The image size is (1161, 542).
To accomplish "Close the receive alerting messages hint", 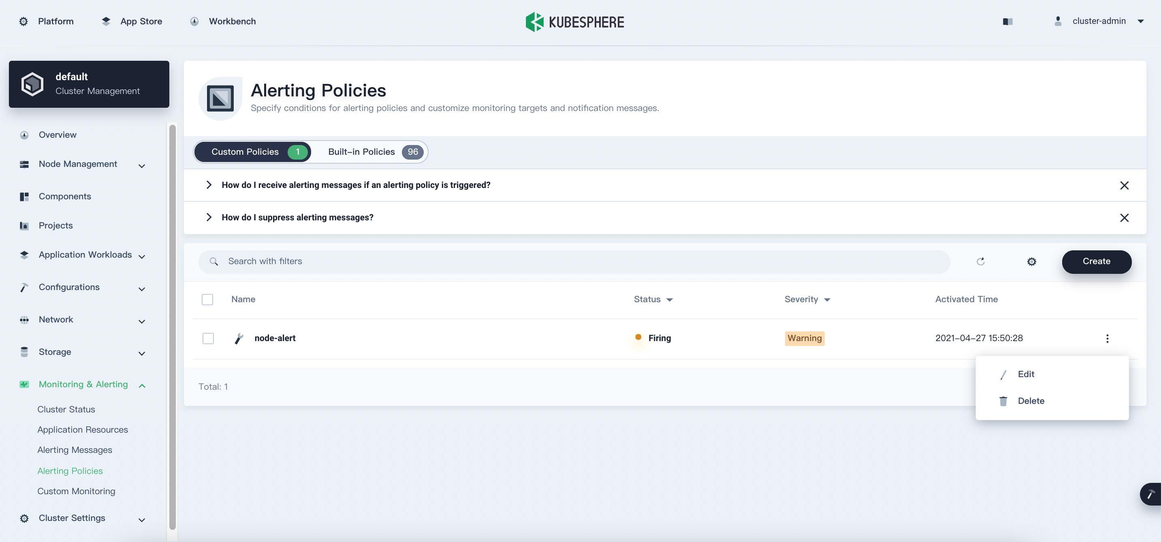I will click(1124, 186).
